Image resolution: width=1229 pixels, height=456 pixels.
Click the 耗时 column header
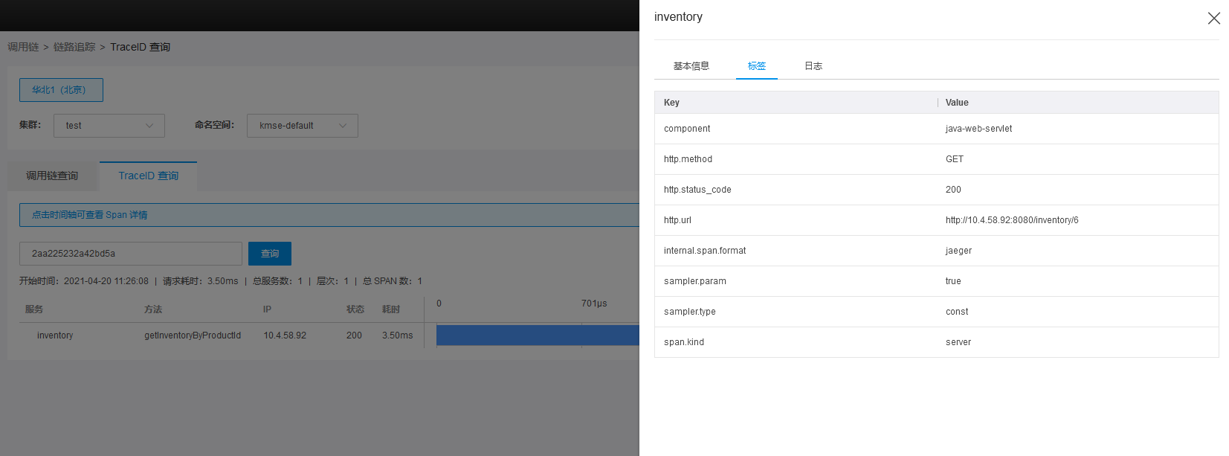pos(391,309)
